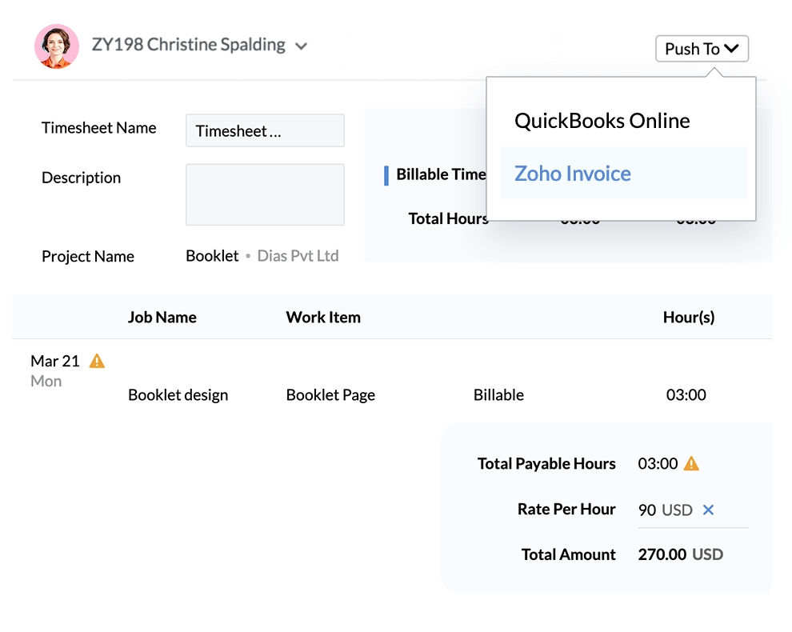
Task: Click the Booklet design job name
Action: (x=178, y=395)
